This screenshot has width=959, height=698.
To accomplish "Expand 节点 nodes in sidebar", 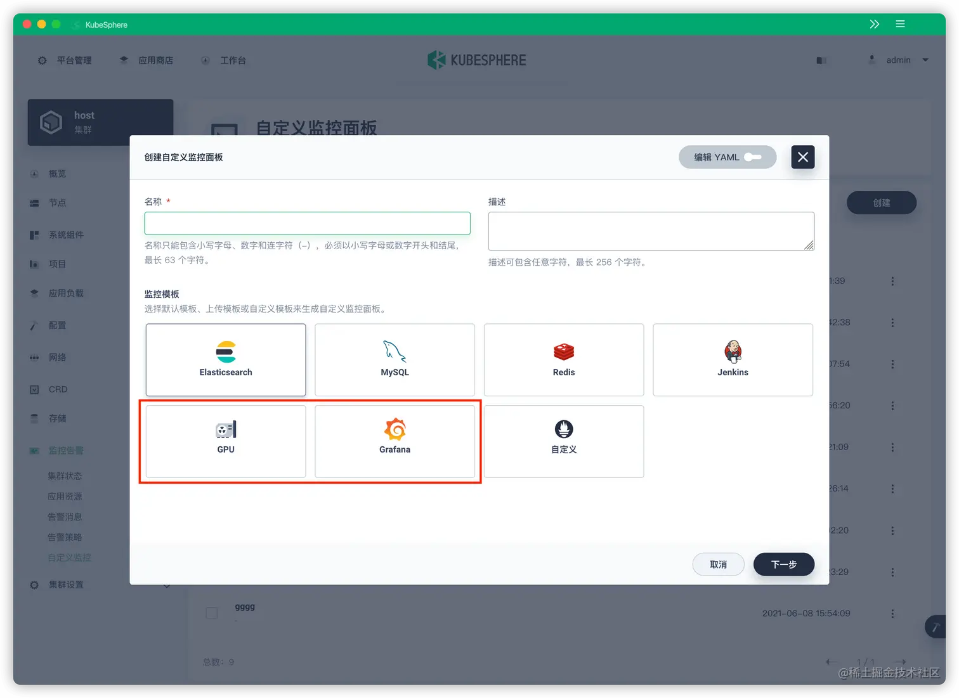I will click(x=57, y=203).
